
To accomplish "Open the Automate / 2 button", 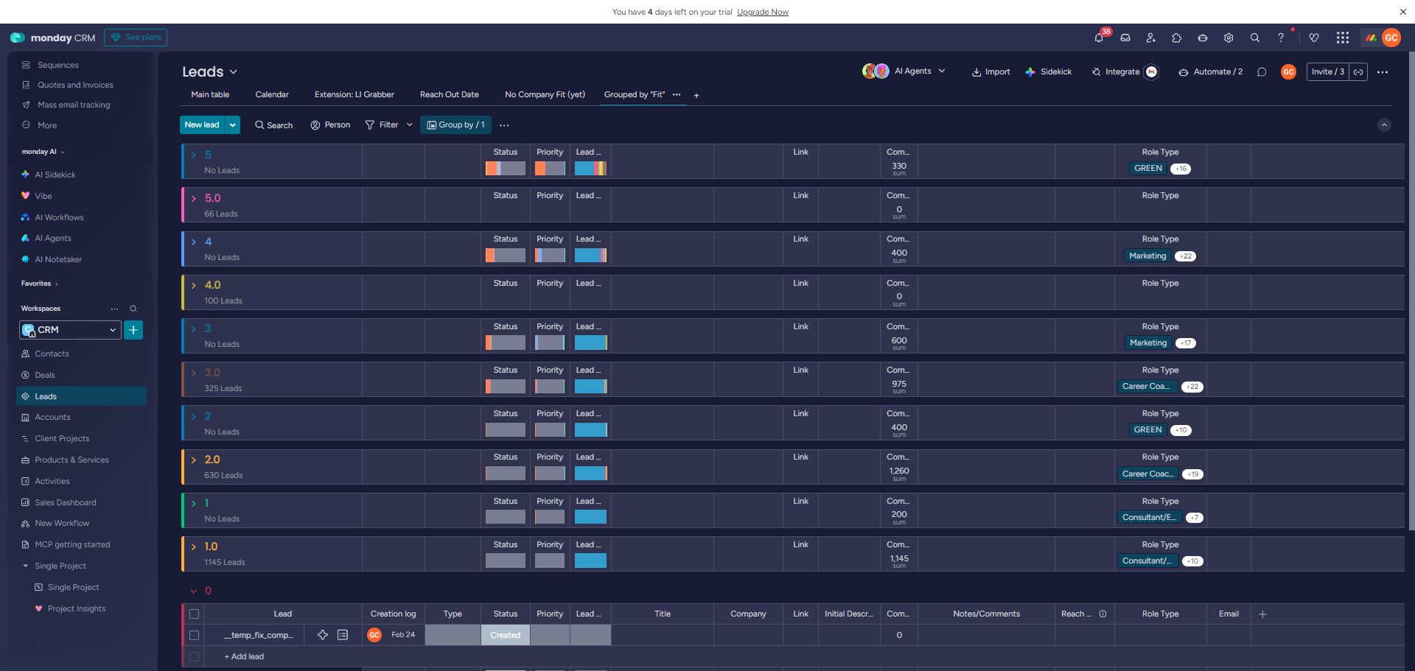I will (1211, 72).
